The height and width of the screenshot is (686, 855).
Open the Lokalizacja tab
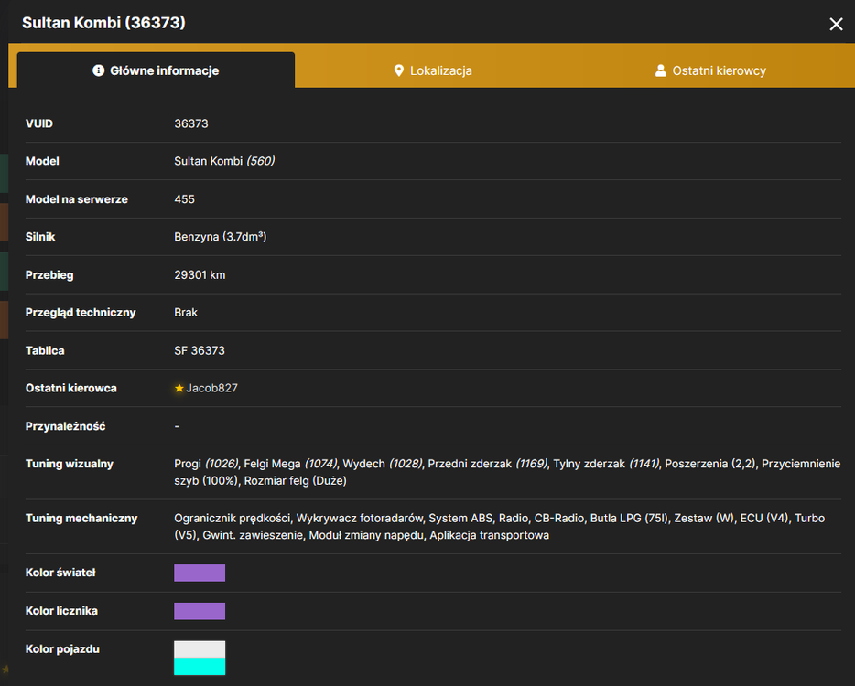[433, 70]
